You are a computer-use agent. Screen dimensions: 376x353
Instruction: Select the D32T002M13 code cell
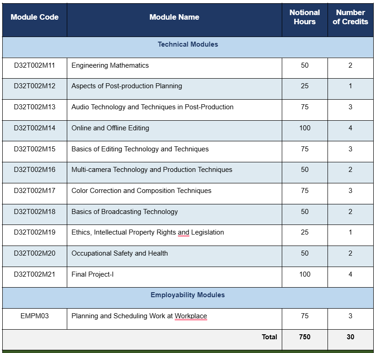(34, 107)
